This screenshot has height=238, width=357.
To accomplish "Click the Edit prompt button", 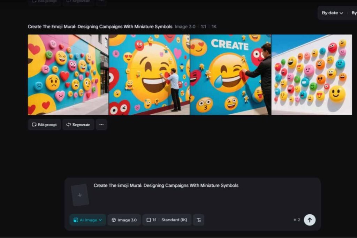I will 44,124.
